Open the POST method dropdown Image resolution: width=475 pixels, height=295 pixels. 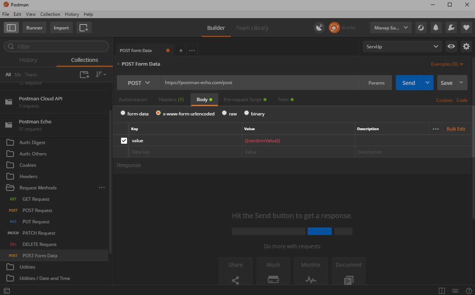pyautogui.click(x=139, y=83)
